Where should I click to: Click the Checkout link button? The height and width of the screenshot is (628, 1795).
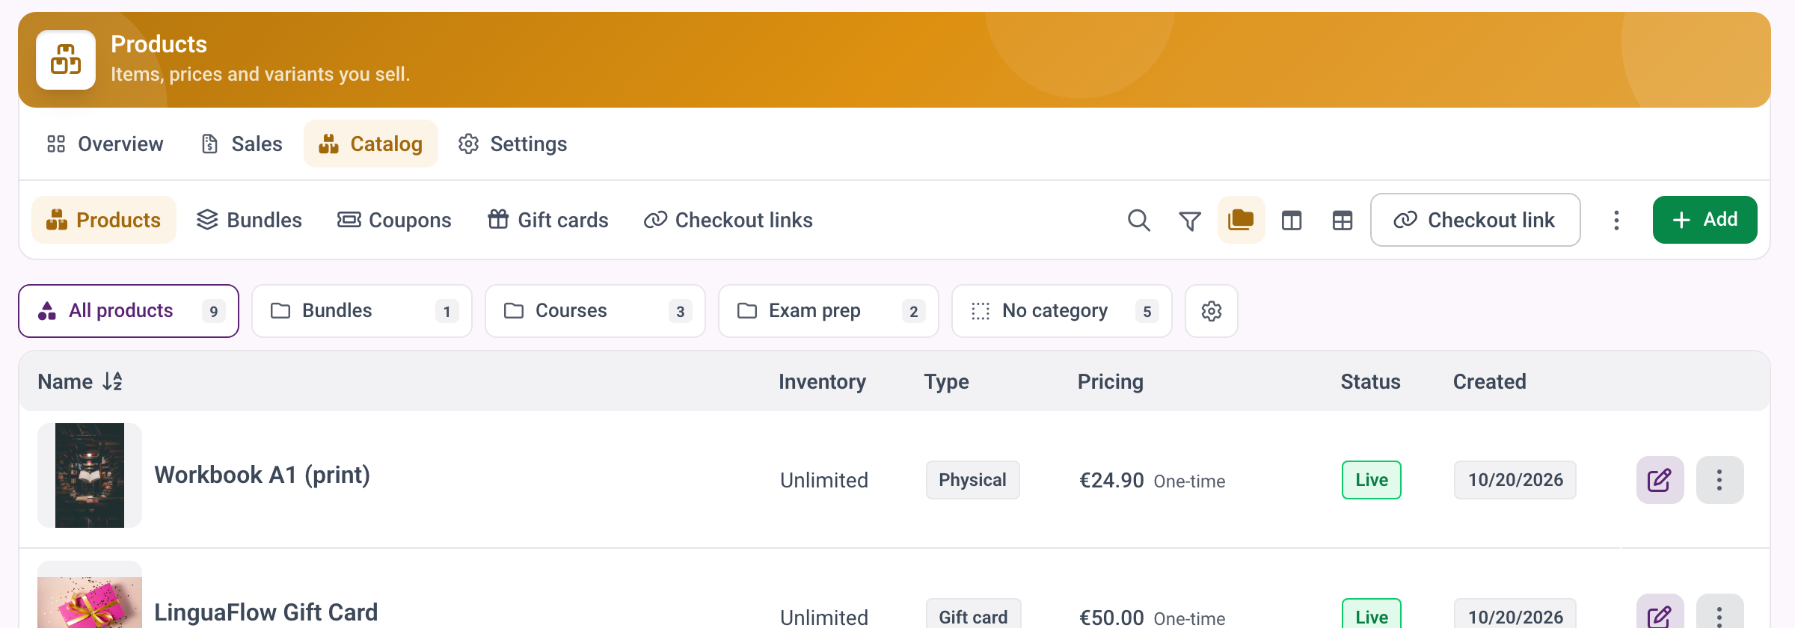coord(1475,220)
